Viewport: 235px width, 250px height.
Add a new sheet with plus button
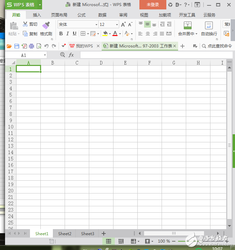[104, 234]
